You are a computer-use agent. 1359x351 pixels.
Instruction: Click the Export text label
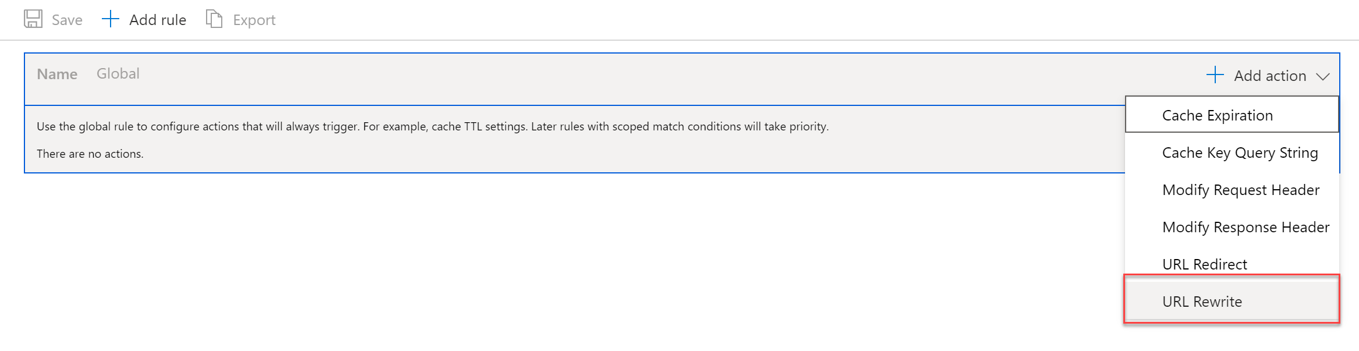pyautogui.click(x=254, y=20)
